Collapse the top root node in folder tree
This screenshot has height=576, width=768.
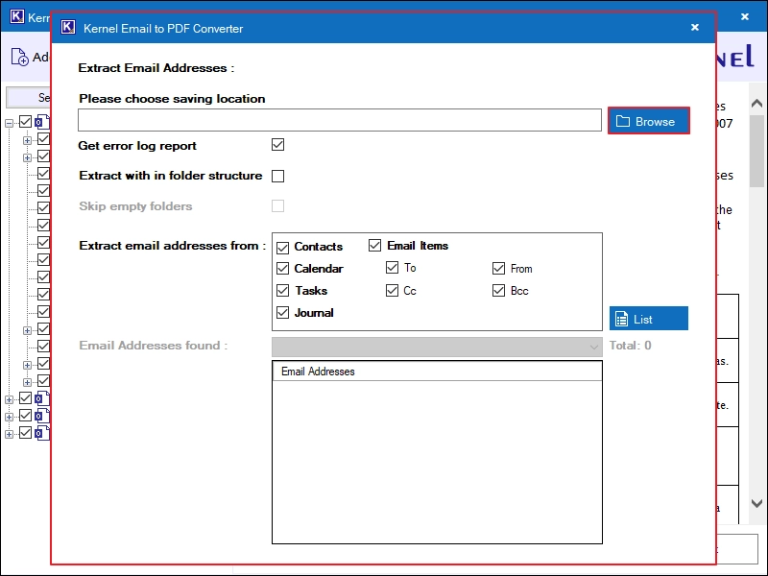[x=10, y=123]
